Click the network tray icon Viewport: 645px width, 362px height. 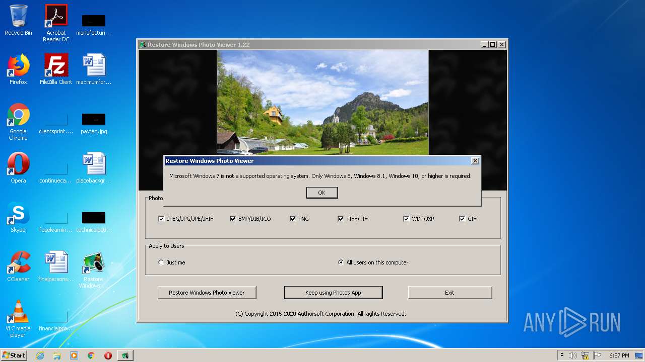tap(585, 355)
